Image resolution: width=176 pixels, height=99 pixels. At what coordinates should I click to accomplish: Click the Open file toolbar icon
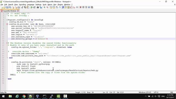coord(4,7)
